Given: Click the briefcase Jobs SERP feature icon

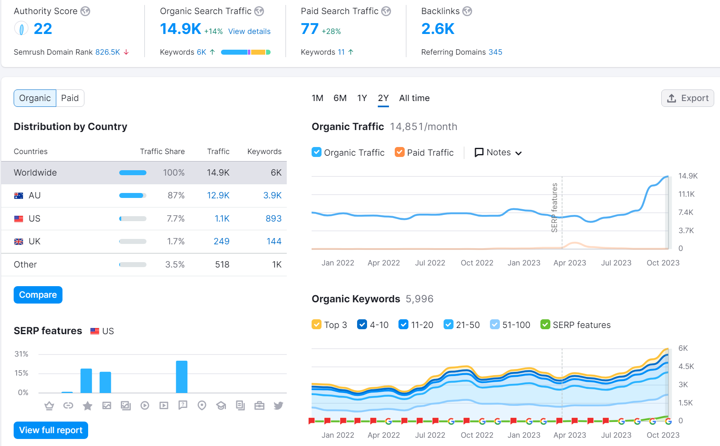Looking at the screenshot, I should pyautogui.click(x=259, y=405).
